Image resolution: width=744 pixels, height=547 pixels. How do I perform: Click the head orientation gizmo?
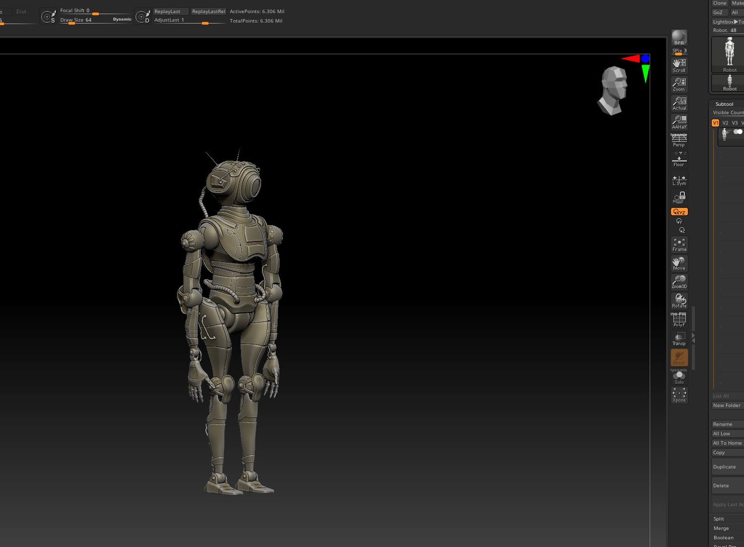pyautogui.click(x=614, y=91)
